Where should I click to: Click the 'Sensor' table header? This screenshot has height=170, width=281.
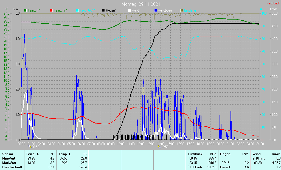[x=7, y=154]
